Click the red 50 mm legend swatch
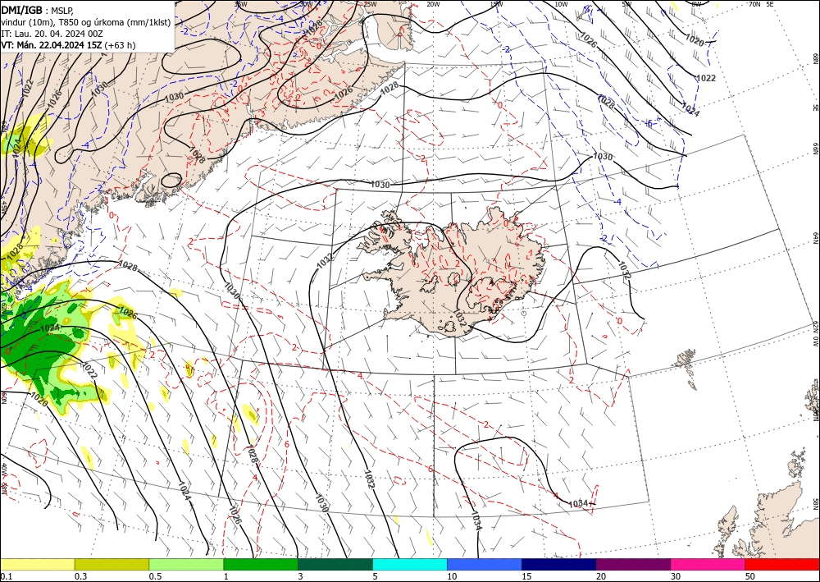The image size is (820, 582). click(782, 564)
